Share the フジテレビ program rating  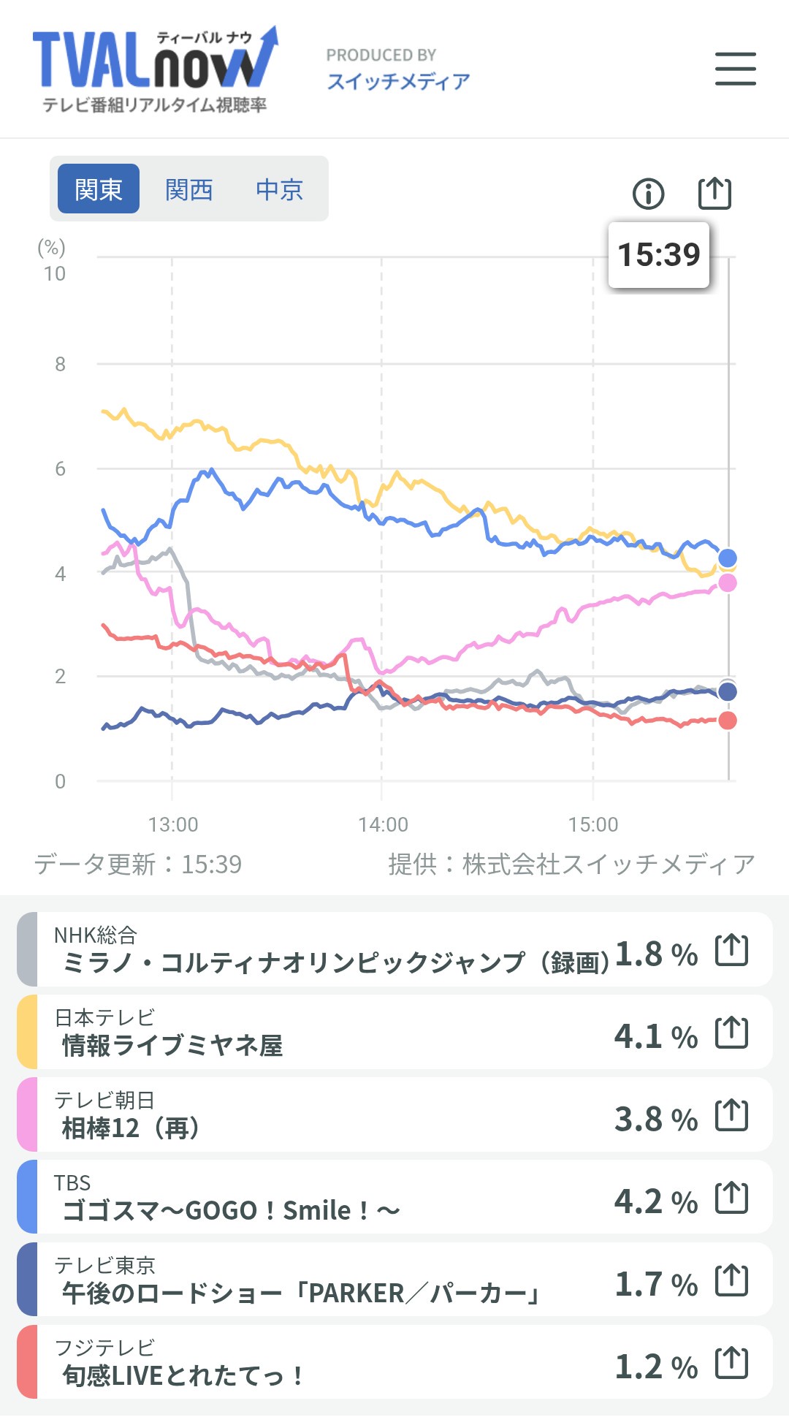tap(731, 1363)
